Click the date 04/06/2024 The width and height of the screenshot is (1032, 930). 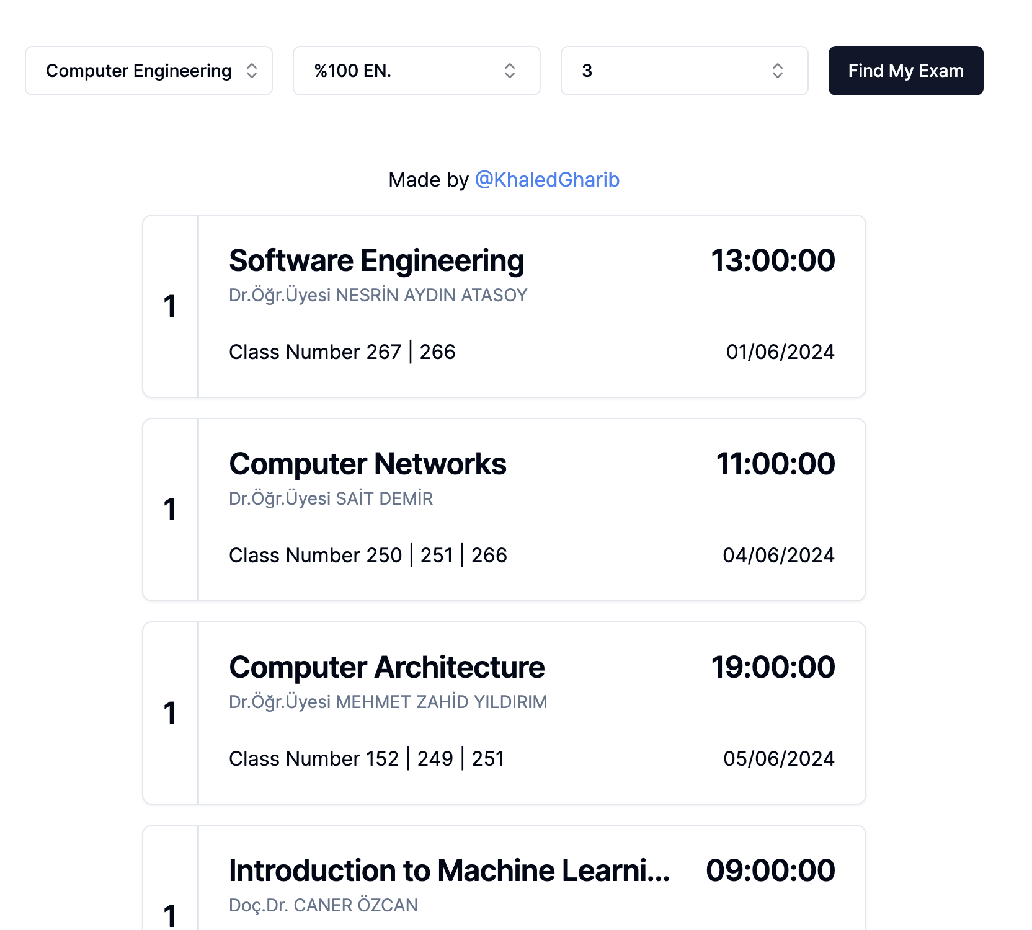coord(779,556)
